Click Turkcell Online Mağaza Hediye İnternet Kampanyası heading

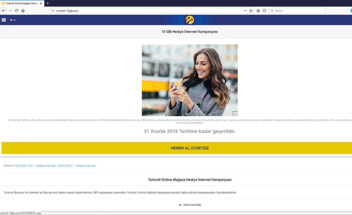click(190, 180)
